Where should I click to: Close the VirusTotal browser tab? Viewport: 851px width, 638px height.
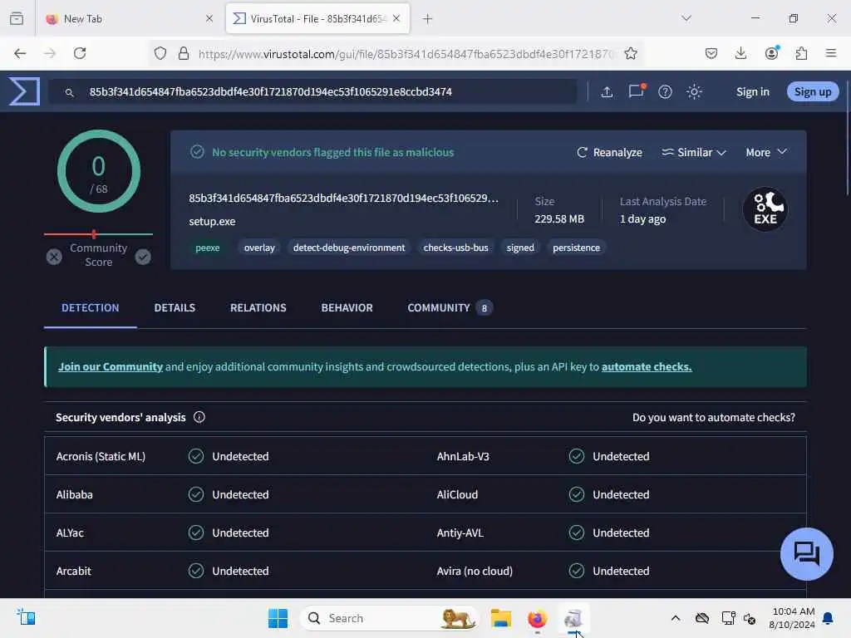(x=396, y=18)
